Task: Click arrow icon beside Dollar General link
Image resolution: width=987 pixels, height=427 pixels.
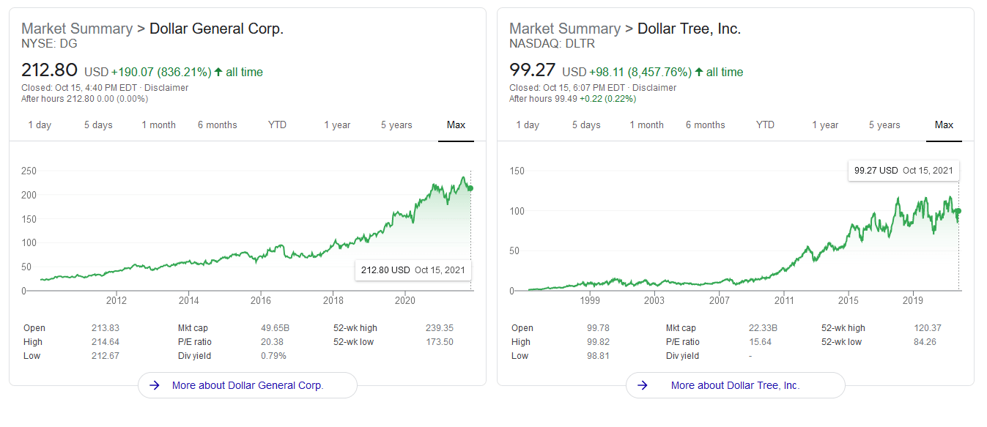Action: click(155, 385)
